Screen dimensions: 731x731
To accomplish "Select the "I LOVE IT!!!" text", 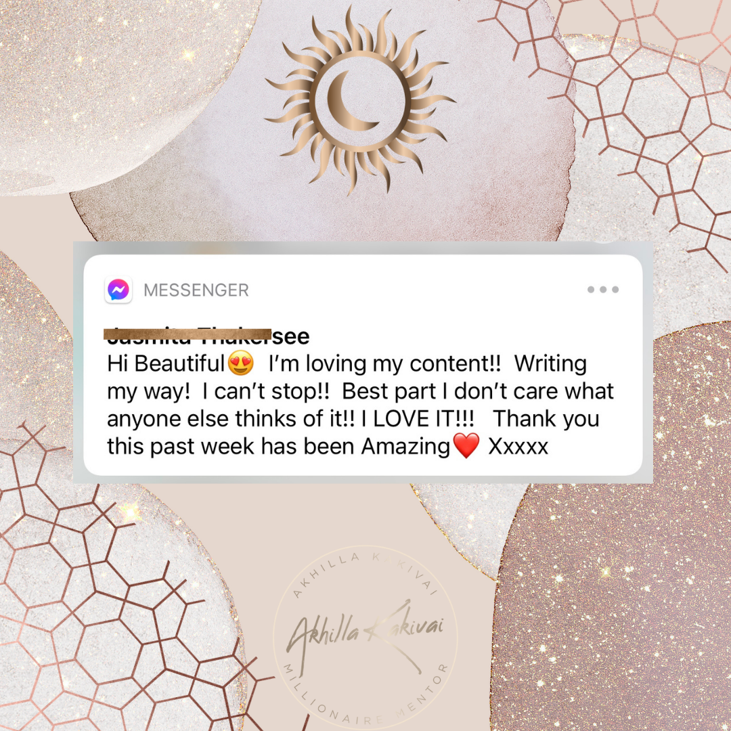I will point(418,419).
